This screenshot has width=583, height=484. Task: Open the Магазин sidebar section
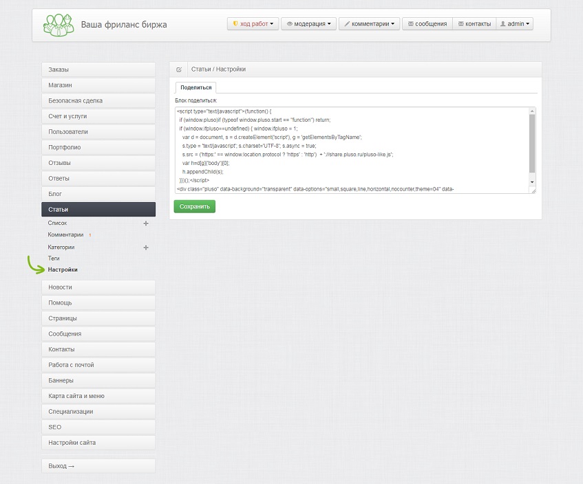tap(98, 85)
